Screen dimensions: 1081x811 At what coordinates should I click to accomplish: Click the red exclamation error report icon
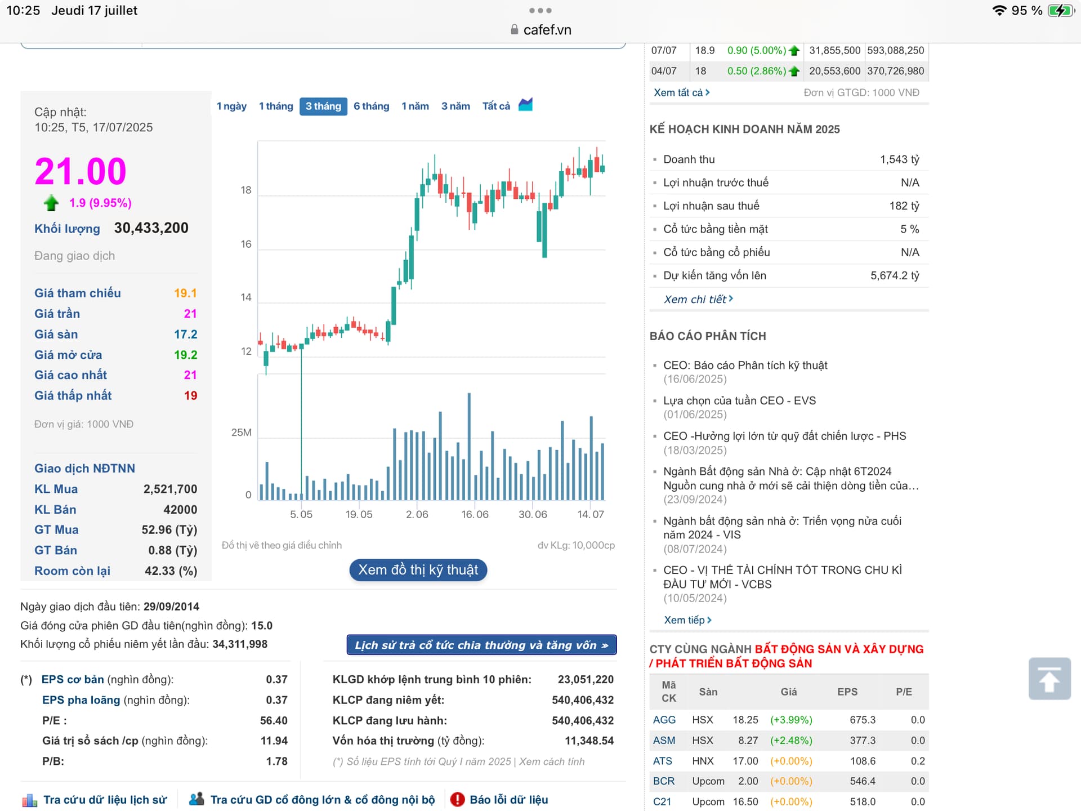pyautogui.click(x=457, y=799)
